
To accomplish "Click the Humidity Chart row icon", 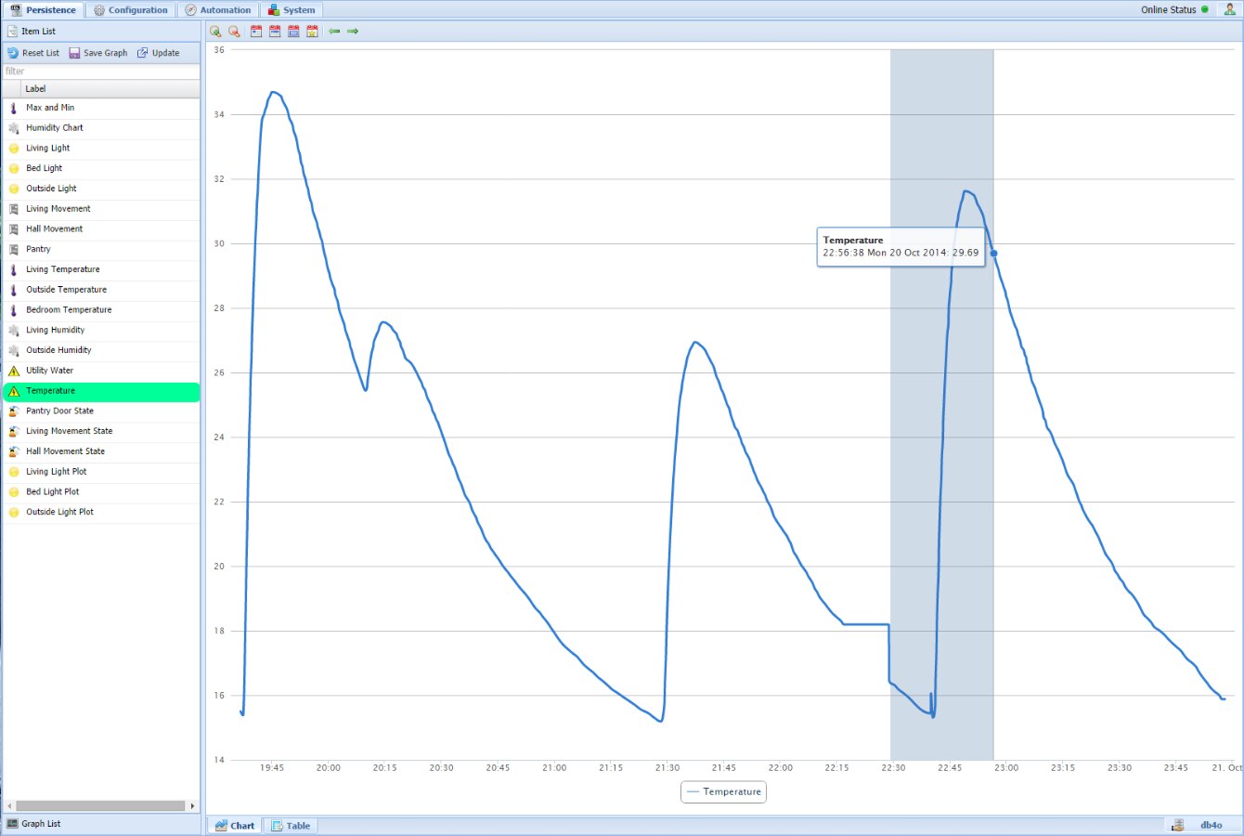I will [x=13, y=128].
